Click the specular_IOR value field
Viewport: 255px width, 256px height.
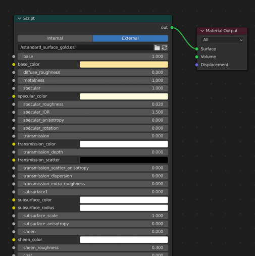93,112
